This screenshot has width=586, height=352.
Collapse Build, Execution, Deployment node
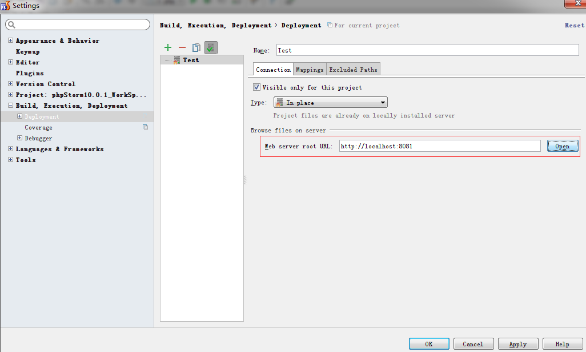coord(10,106)
